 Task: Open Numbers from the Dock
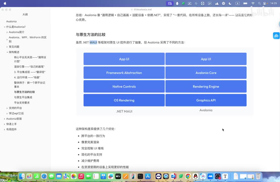click(x=37, y=176)
